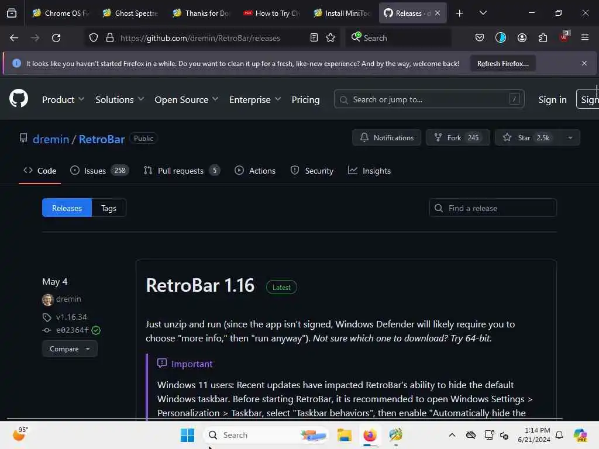The width and height of the screenshot is (599, 449).
Task: Click the GitHub Search or jump to field
Action: (429, 99)
